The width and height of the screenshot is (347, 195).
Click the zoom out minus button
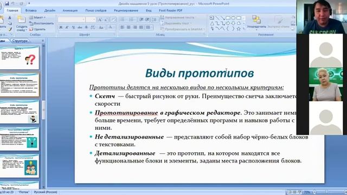click(x=314, y=192)
